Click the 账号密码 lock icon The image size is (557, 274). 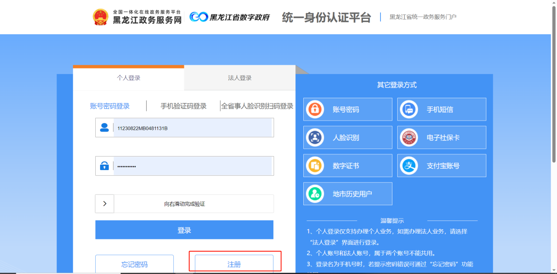[315, 110]
